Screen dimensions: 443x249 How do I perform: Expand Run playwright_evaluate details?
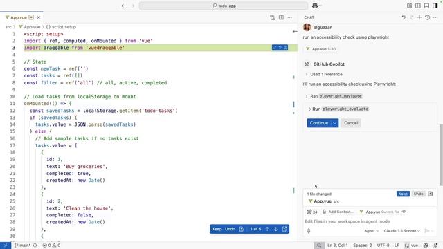point(338,109)
